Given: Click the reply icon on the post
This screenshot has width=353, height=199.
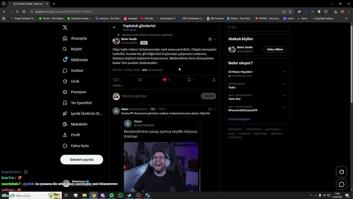Looking at the screenshot, I should pyautogui.click(x=115, y=80).
